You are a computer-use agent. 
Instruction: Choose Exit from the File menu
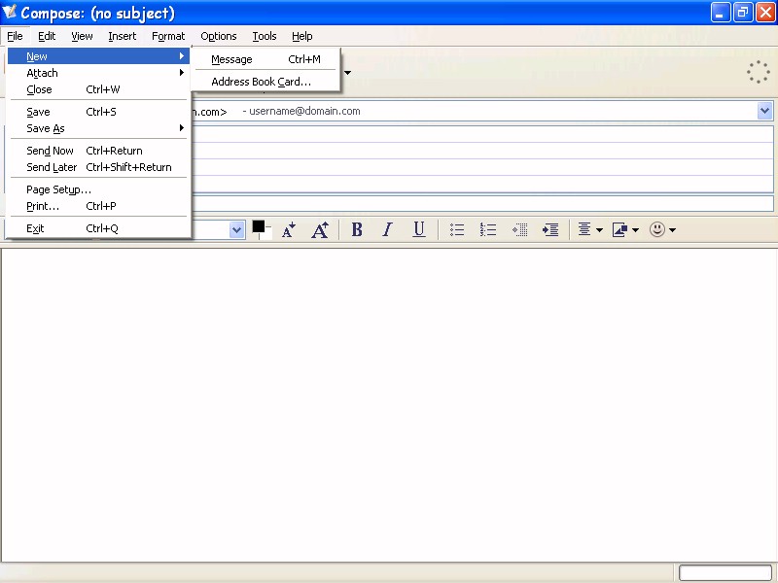99,228
